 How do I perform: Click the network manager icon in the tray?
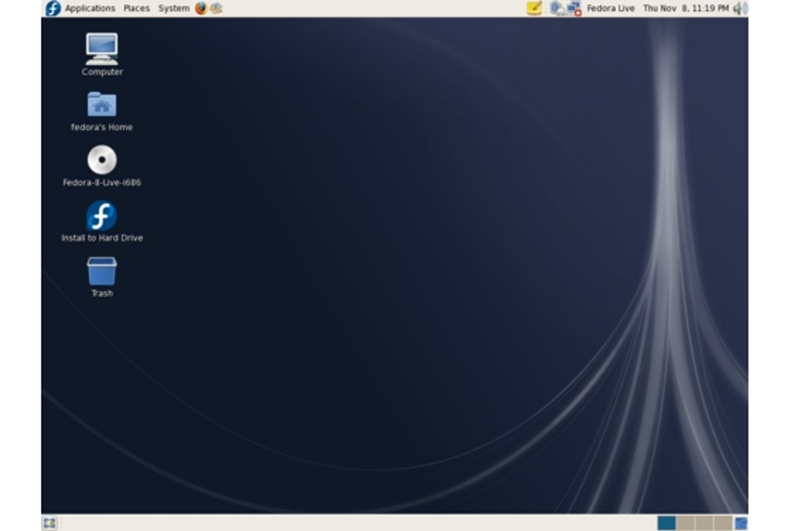[x=574, y=8]
